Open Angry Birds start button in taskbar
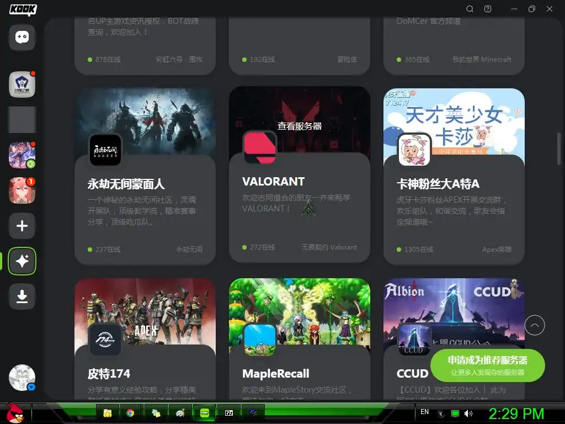The image size is (565, 424). 15,413
